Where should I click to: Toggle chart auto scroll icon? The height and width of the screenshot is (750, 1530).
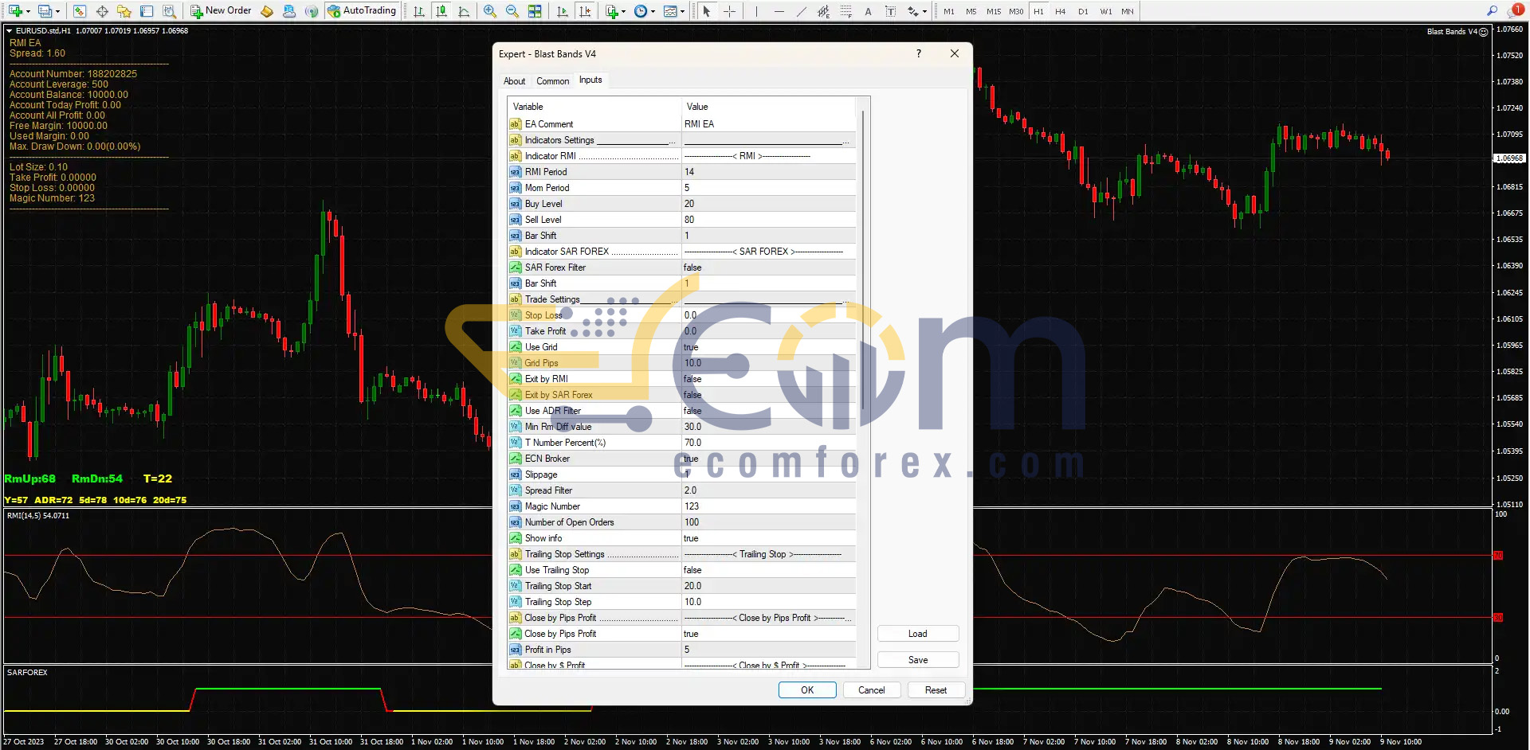coord(563,11)
